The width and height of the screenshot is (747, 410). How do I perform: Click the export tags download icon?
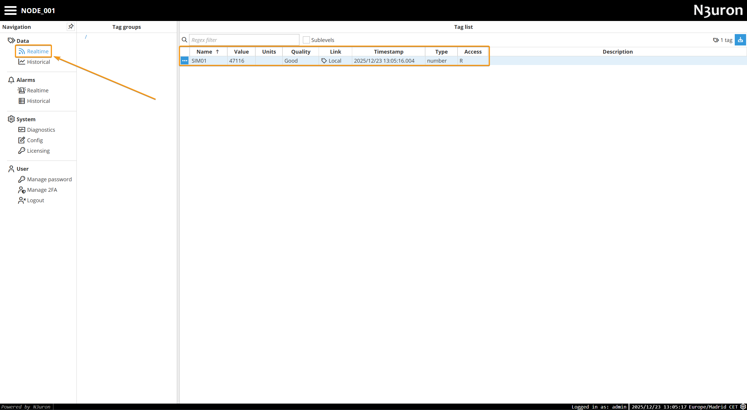pyautogui.click(x=740, y=40)
